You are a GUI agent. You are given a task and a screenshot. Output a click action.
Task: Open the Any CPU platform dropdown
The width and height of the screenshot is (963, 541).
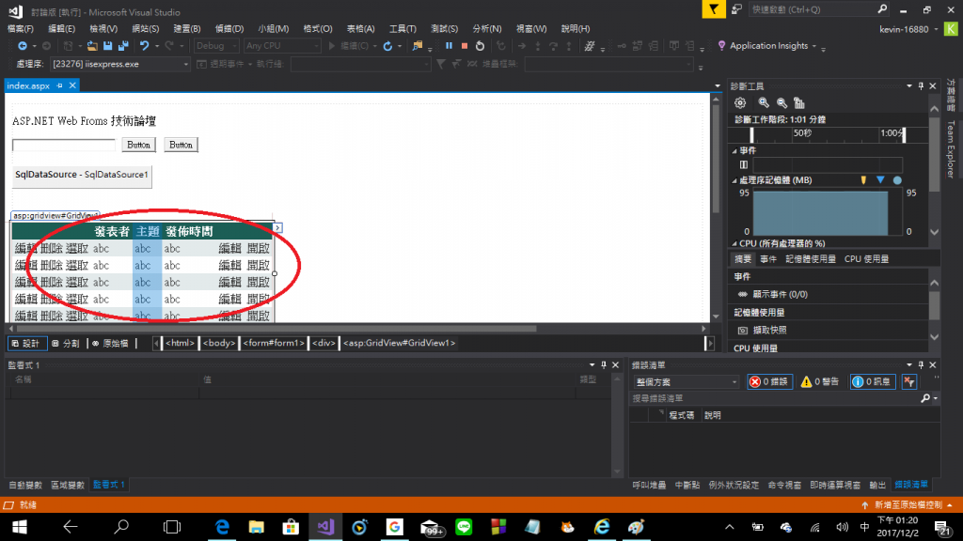(x=282, y=46)
